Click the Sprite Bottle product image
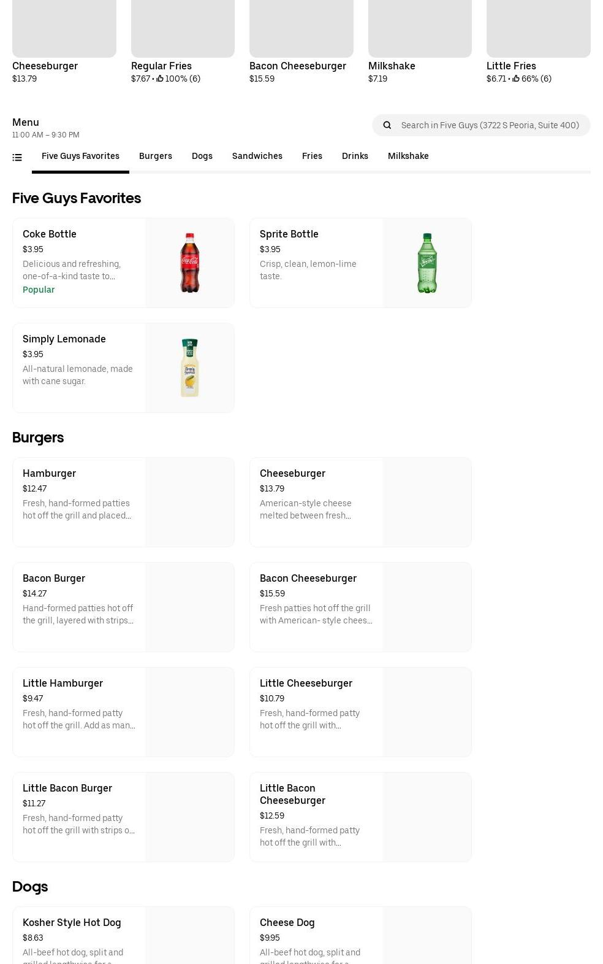 pyautogui.click(x=427, y=263)
